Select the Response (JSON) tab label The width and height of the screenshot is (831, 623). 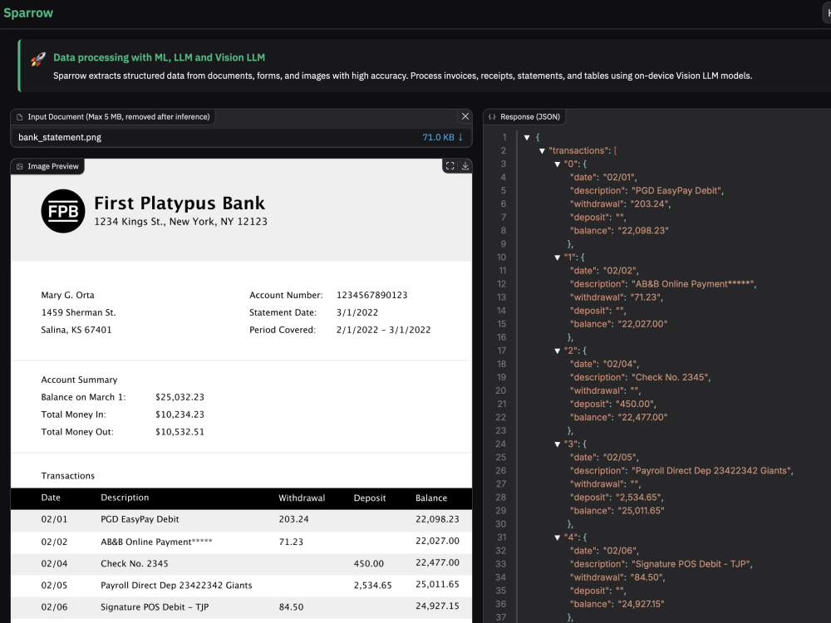(530, 117)
